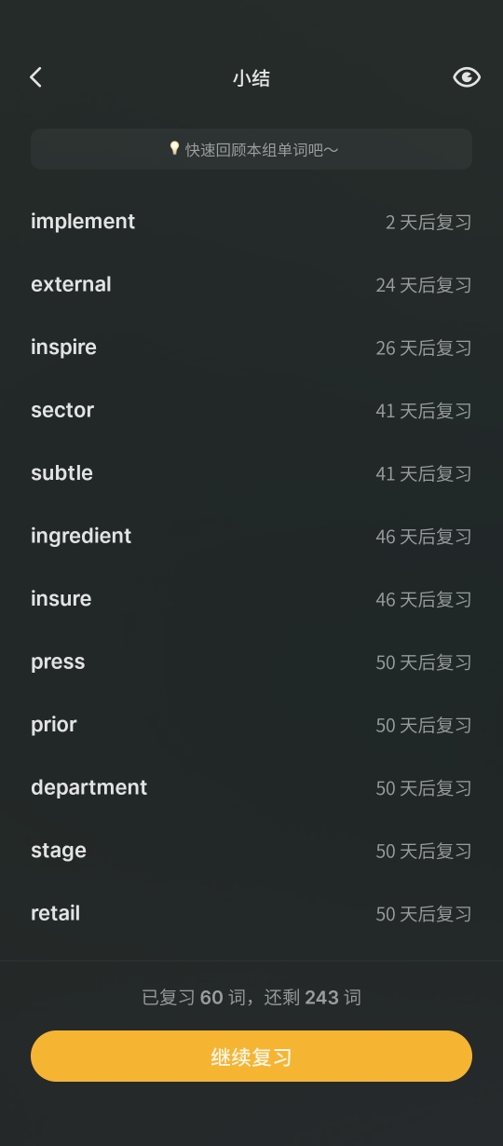Continue reviewing with 继续复习 button
The image size is (503, 1146).
pyautogui.click(x=251, y=1056)
